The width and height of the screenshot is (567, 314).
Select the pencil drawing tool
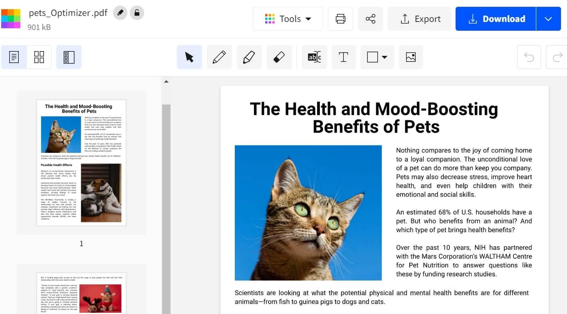[x=219, y=57]
